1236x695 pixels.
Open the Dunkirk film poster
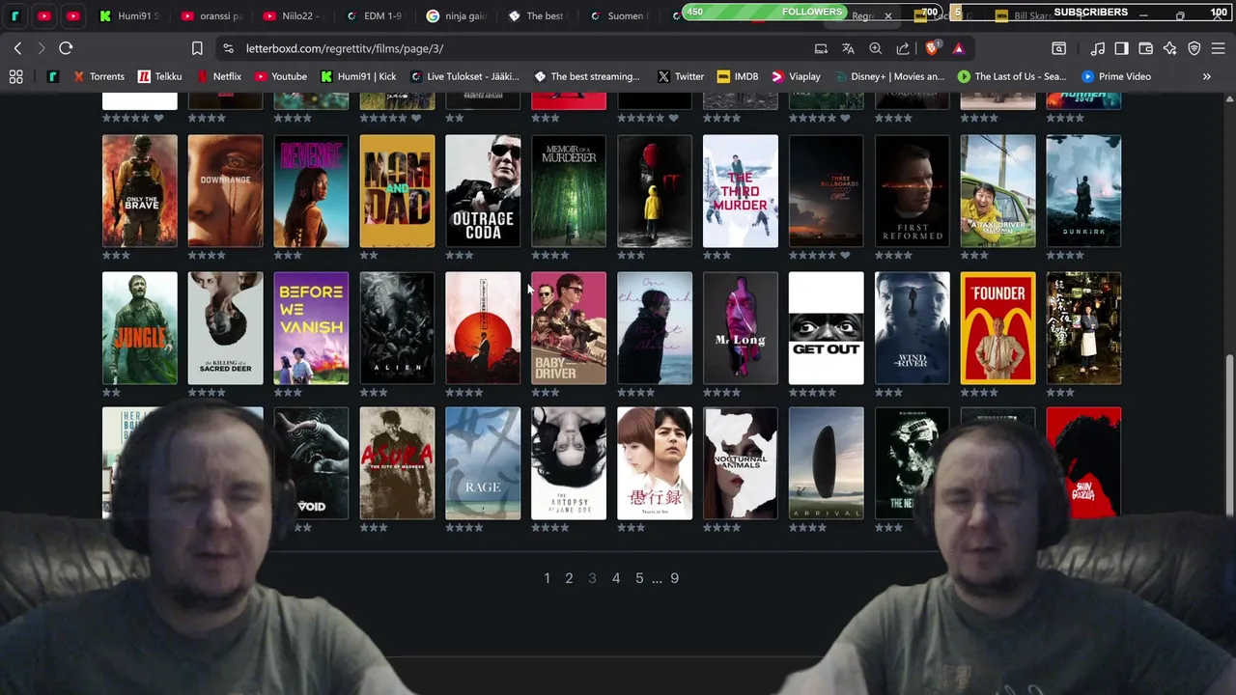pyautogui.click(x=1083, y=191)
